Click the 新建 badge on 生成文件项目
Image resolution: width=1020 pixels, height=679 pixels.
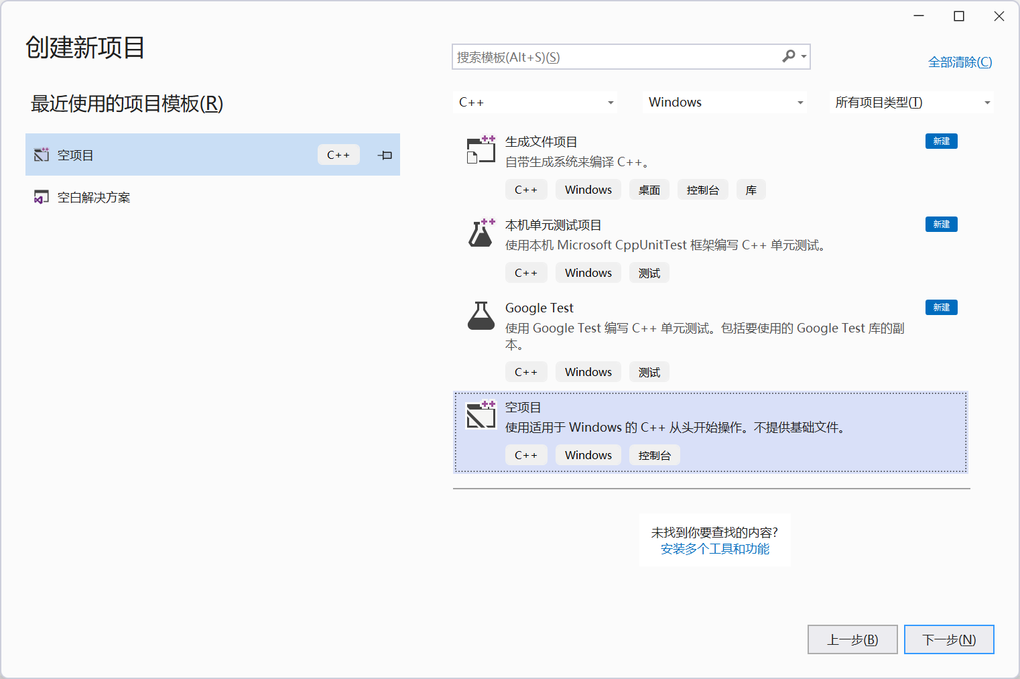point(941,141)
